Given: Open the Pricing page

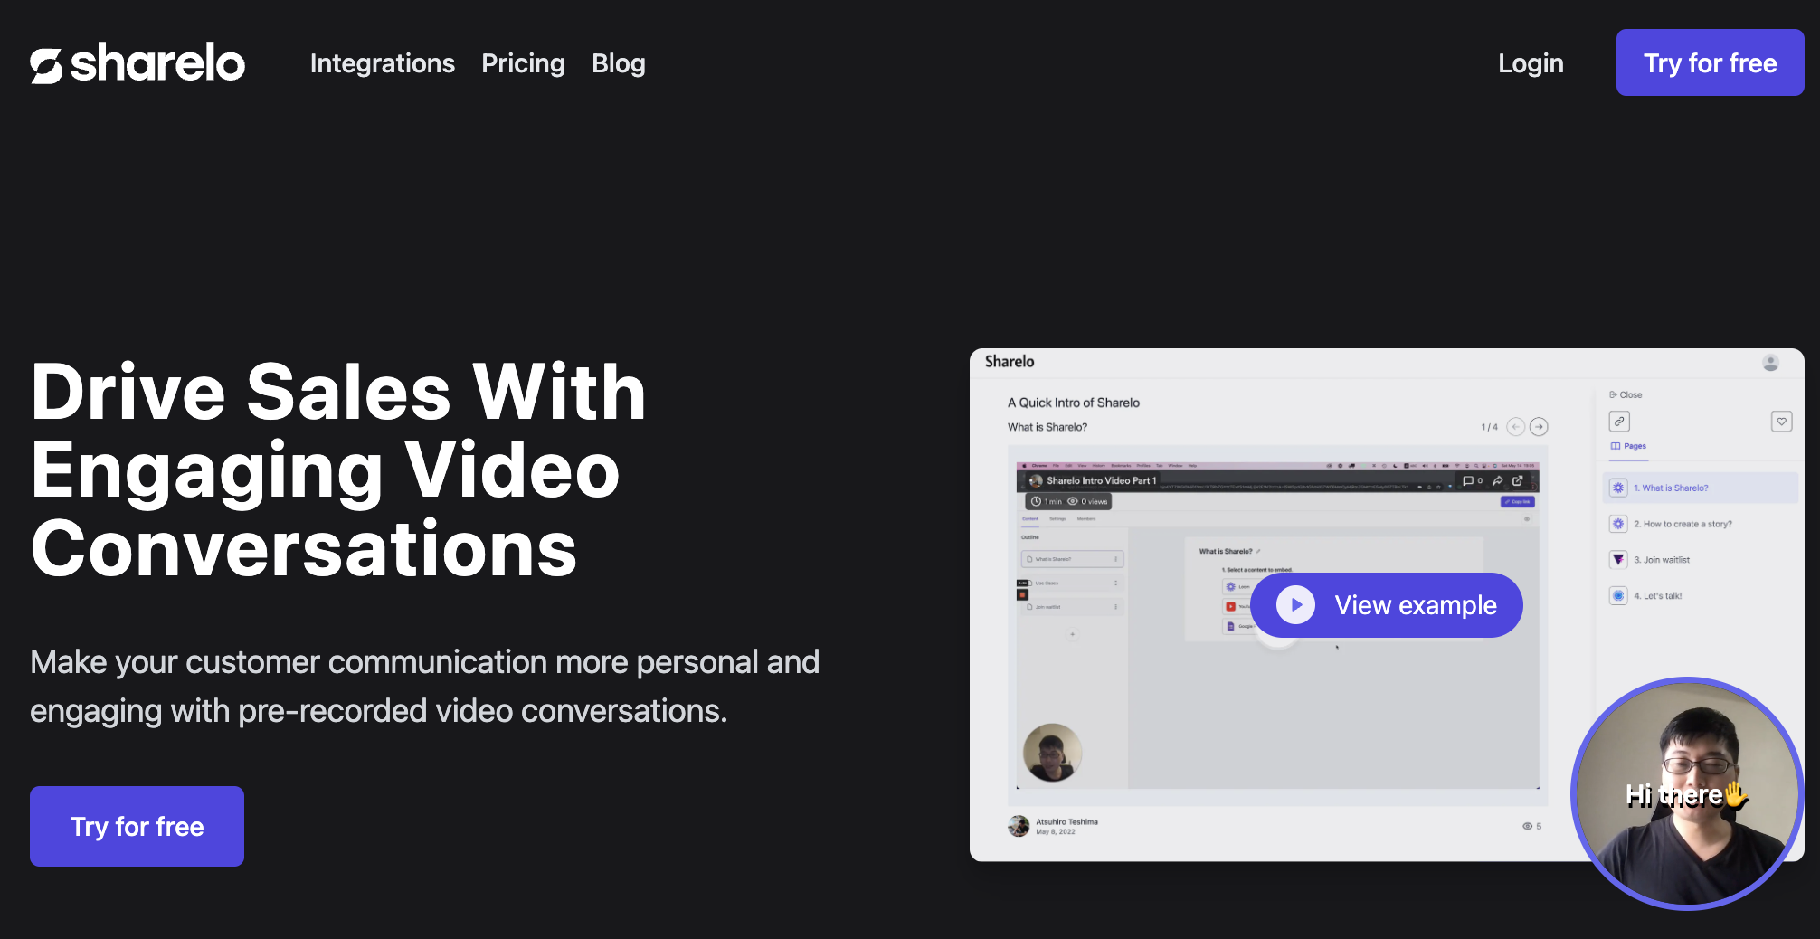Looking at the screenshot, I should click(523, 63).
